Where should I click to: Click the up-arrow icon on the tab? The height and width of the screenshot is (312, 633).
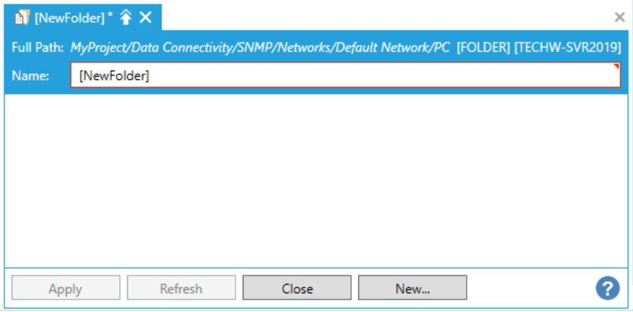pyautogui.click(x=126, y=18)
